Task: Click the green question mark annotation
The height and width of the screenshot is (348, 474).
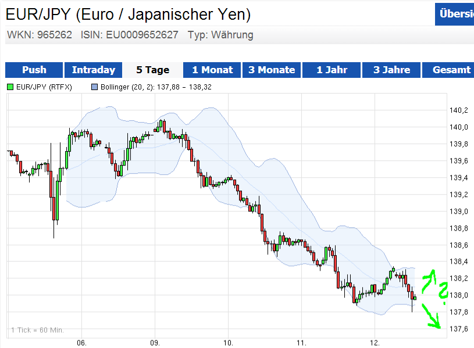Action: tap(444, 289)
